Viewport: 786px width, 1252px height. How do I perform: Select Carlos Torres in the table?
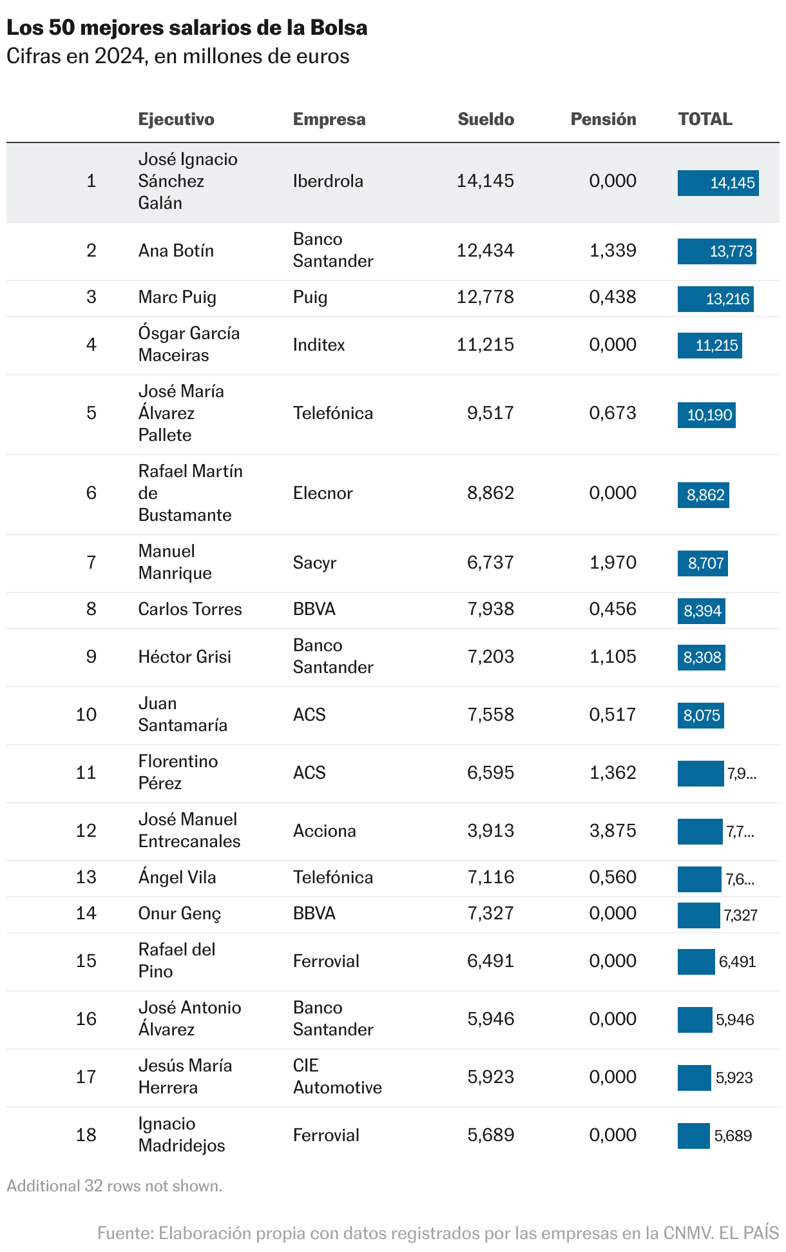click(190, 609)
